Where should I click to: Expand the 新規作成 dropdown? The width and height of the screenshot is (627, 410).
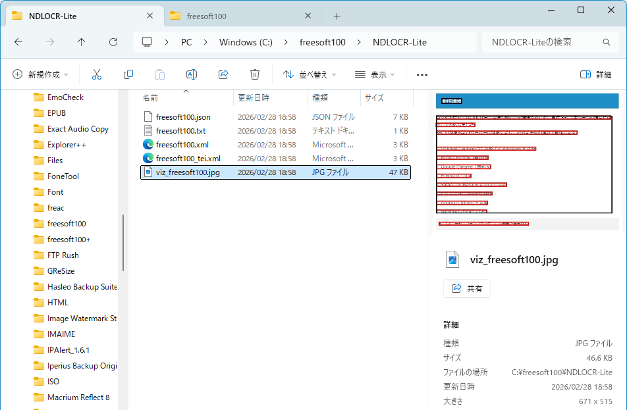[x=41, y=74]
